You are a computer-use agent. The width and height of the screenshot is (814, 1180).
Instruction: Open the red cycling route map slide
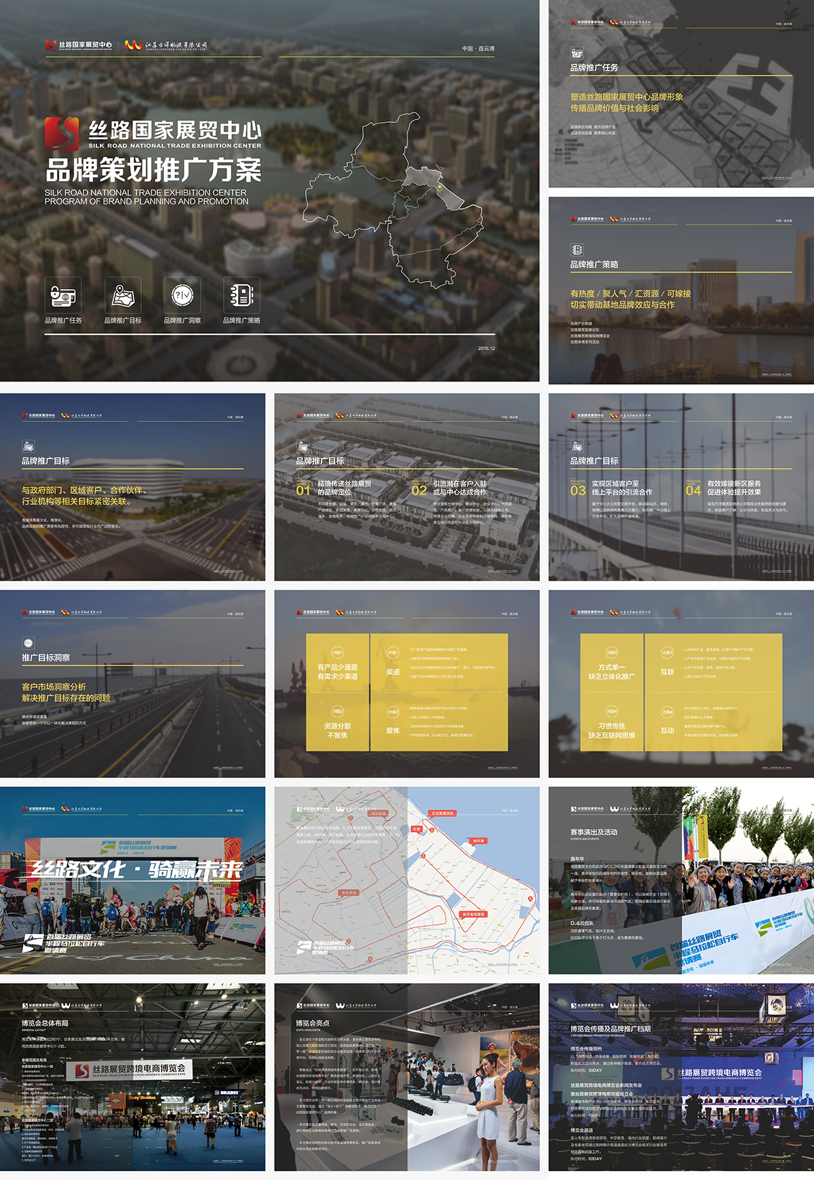click(407, 880)
